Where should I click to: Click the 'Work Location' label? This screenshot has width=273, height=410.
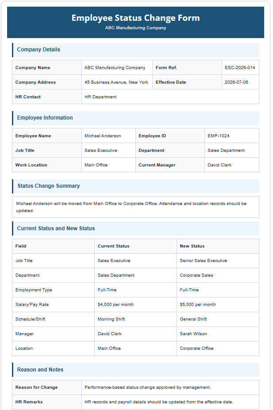pos(31,165)
